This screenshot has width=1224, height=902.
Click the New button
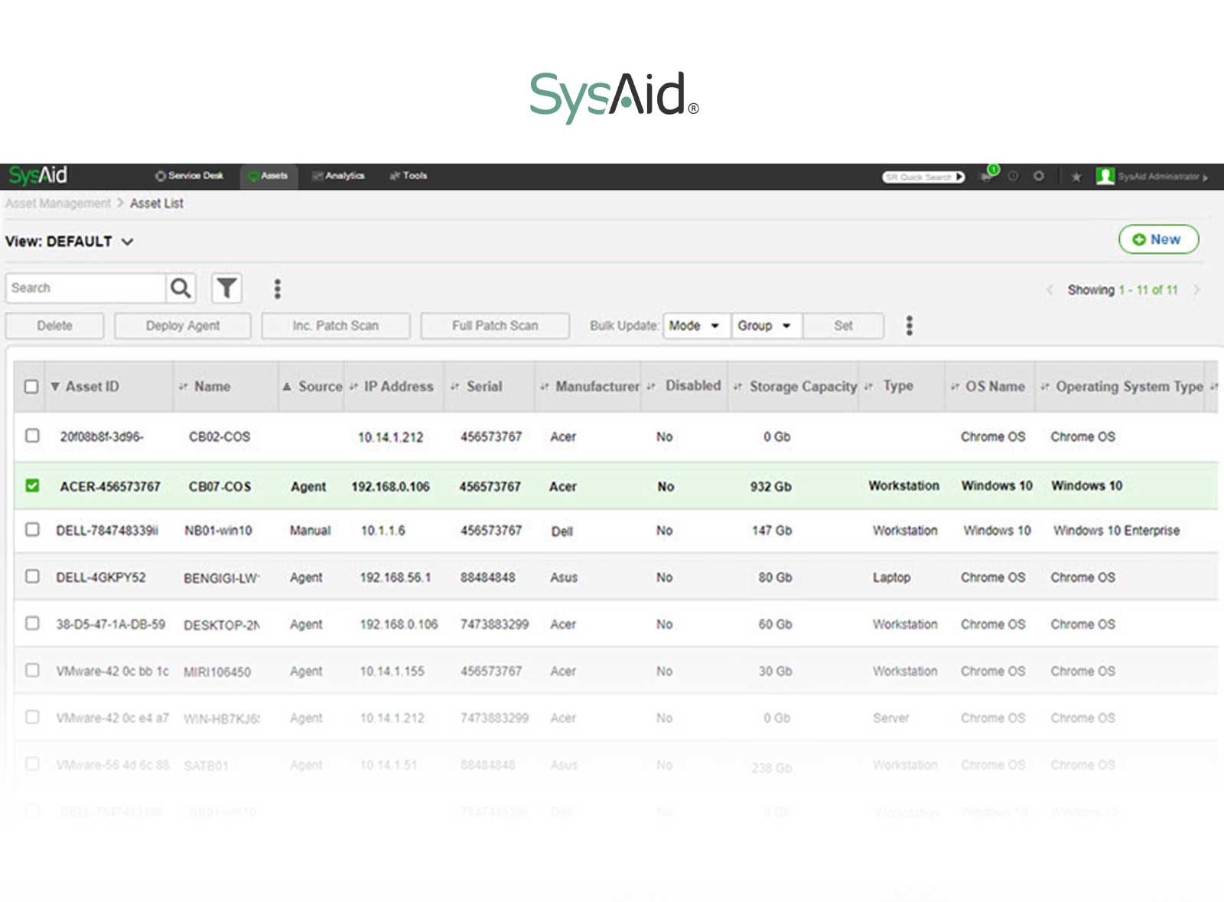(x=1158, y=239)
